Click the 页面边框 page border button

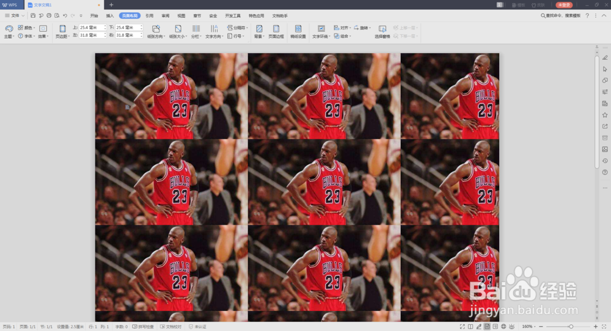[x=276, y=32]
